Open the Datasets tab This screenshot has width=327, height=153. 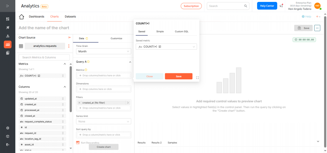(x=70, y=17)
